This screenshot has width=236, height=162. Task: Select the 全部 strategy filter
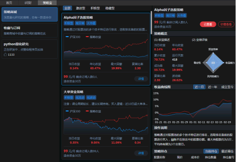67,8
